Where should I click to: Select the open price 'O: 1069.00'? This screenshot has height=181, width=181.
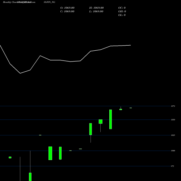67,8
